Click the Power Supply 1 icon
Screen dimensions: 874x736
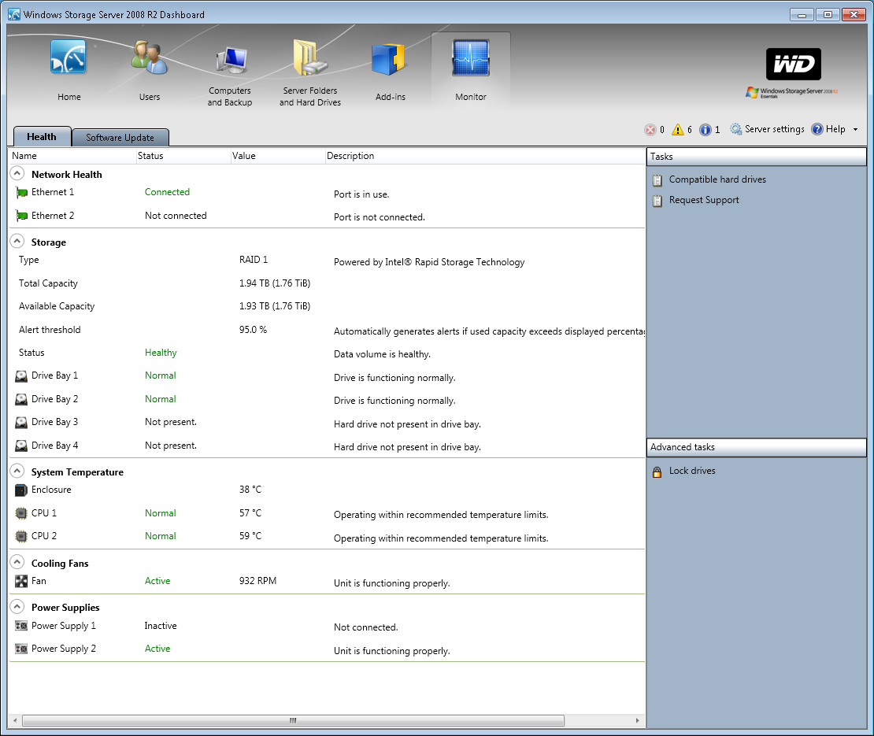click(x=21, y=627)
